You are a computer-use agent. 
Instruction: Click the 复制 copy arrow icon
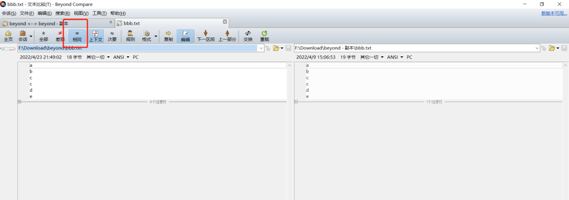[169, 36]
